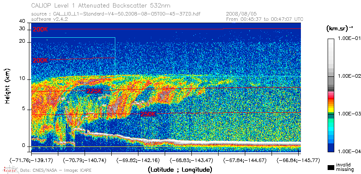The height and width of the screenshot is (174, 361).
Task: Click the '225K' temperature label
Action: (94, 91)
